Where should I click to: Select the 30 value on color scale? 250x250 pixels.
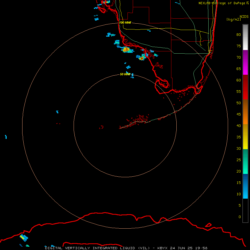239,148
